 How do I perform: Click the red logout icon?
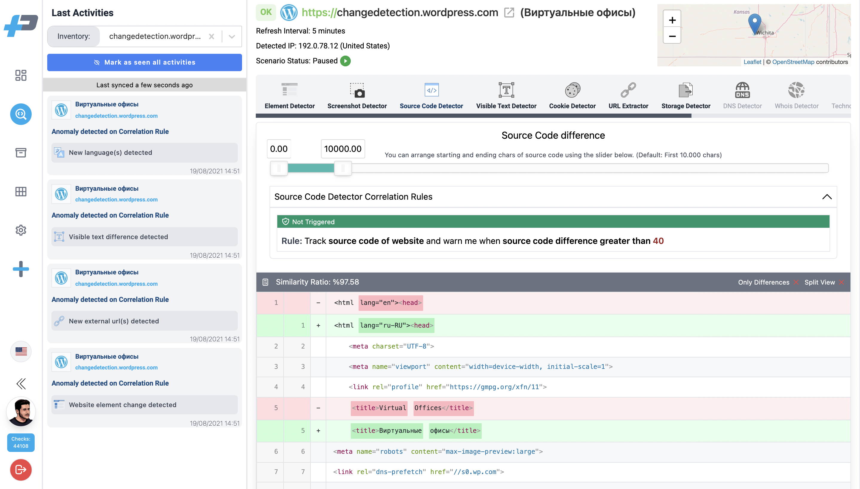[x=21, y=470]
